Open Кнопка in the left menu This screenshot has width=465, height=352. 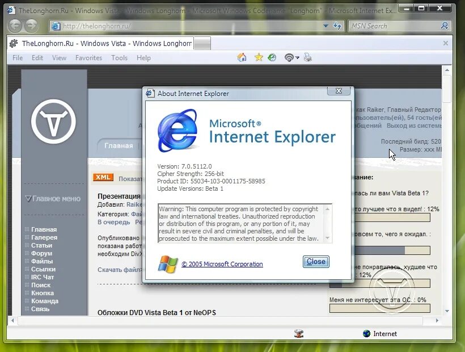(43, 293)
